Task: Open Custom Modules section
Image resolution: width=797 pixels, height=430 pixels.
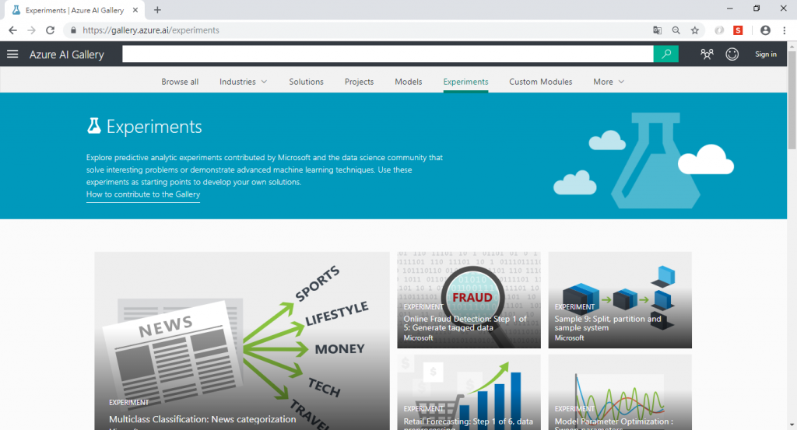Action: 540,82
